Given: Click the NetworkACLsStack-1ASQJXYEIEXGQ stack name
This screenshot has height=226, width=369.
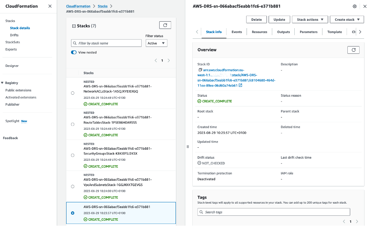Looking at the screenshot, I should point(118,89).
